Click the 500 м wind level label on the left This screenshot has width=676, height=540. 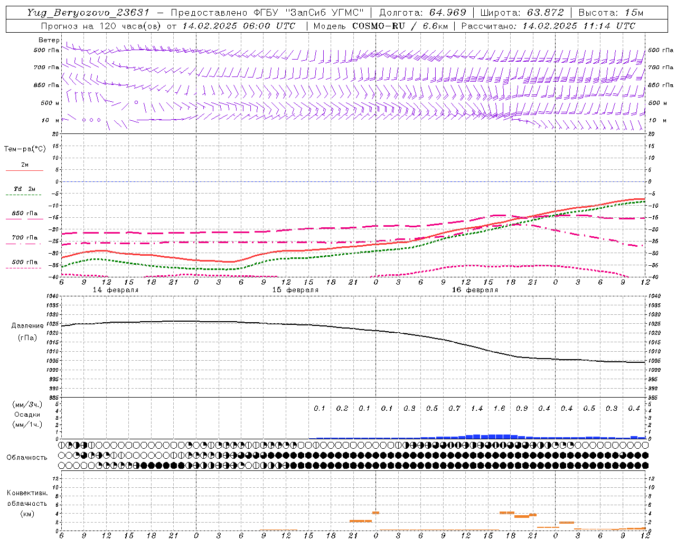point(50,103)
